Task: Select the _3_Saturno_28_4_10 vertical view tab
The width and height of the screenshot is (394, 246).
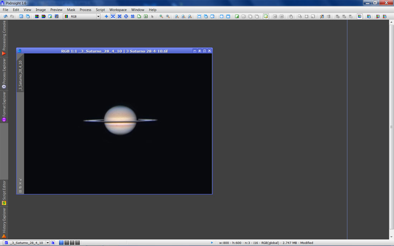Action: (x=20, y=75)
